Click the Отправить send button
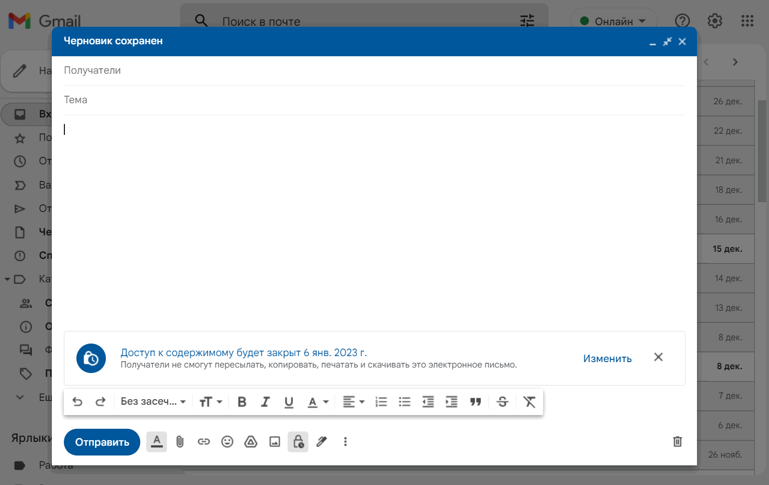769x485 pixels. tap(102, 442)
